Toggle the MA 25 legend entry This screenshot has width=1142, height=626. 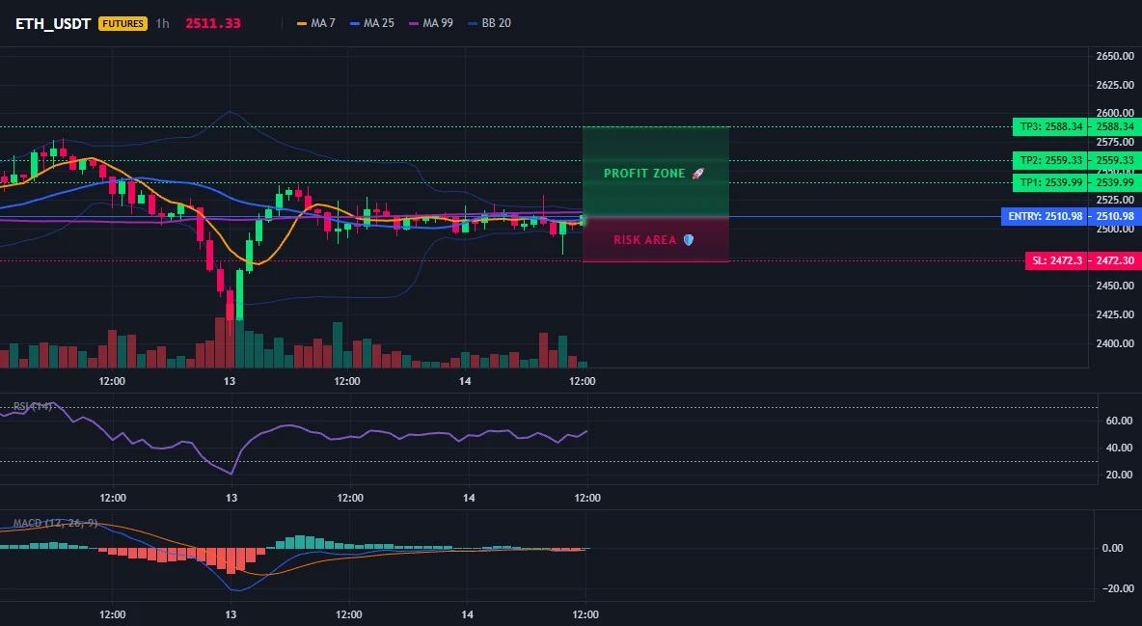[372, 23]
